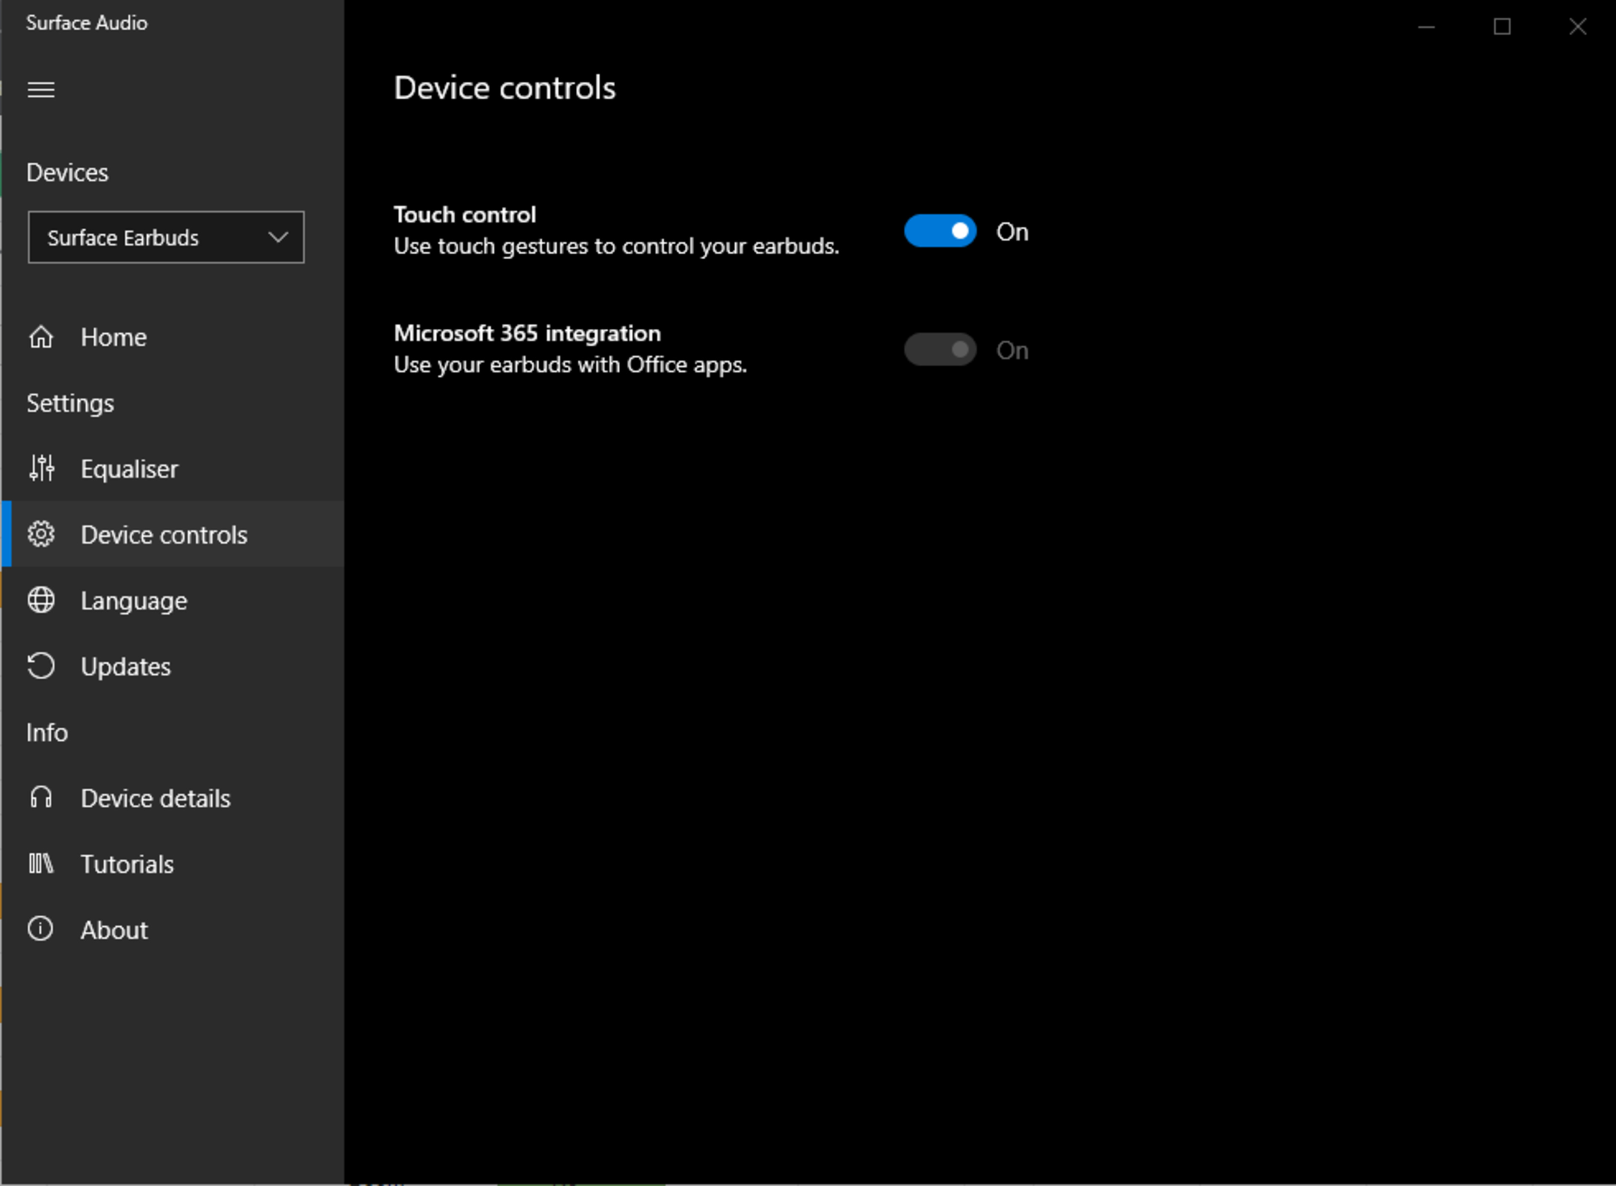This screenshot has height=1186, width=1616.
Task: View the Device details label
Action: coord(155,798)
